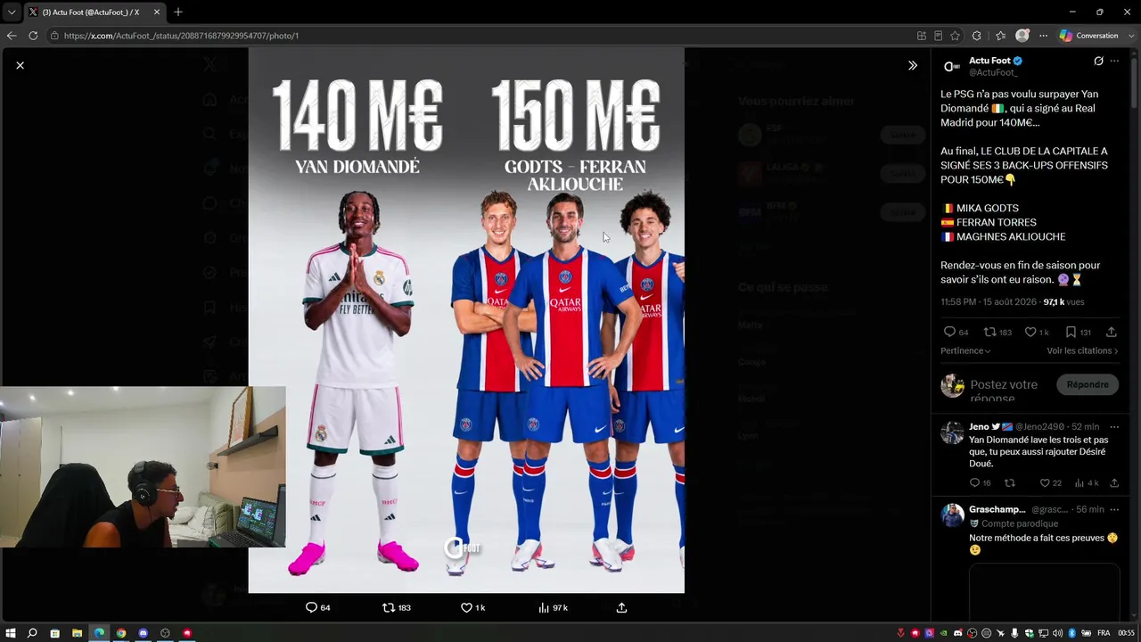Click the Répondre button
The image size is (1141, 642).
coord(1088,384)
